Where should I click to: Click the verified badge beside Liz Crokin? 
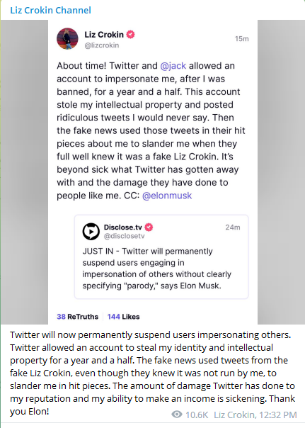pyautogui.click(x=130, y=35)
